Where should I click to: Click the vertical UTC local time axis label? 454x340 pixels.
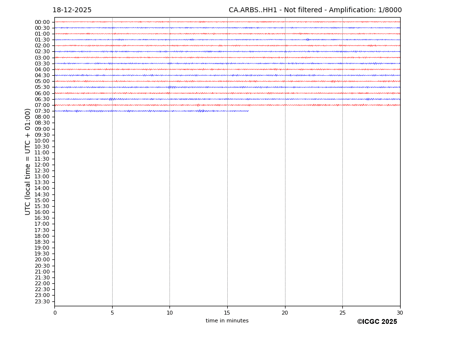(28, 162)
